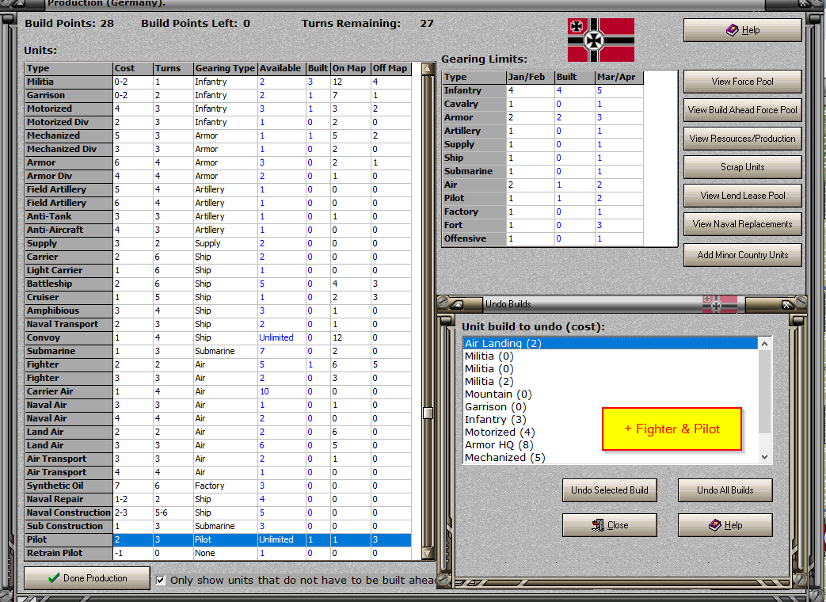Click the collapse arrow icon in Undo Builds title bar
The height and width of the screenshot is (602, 826).
pyautogui.click(x=457, y=304)
